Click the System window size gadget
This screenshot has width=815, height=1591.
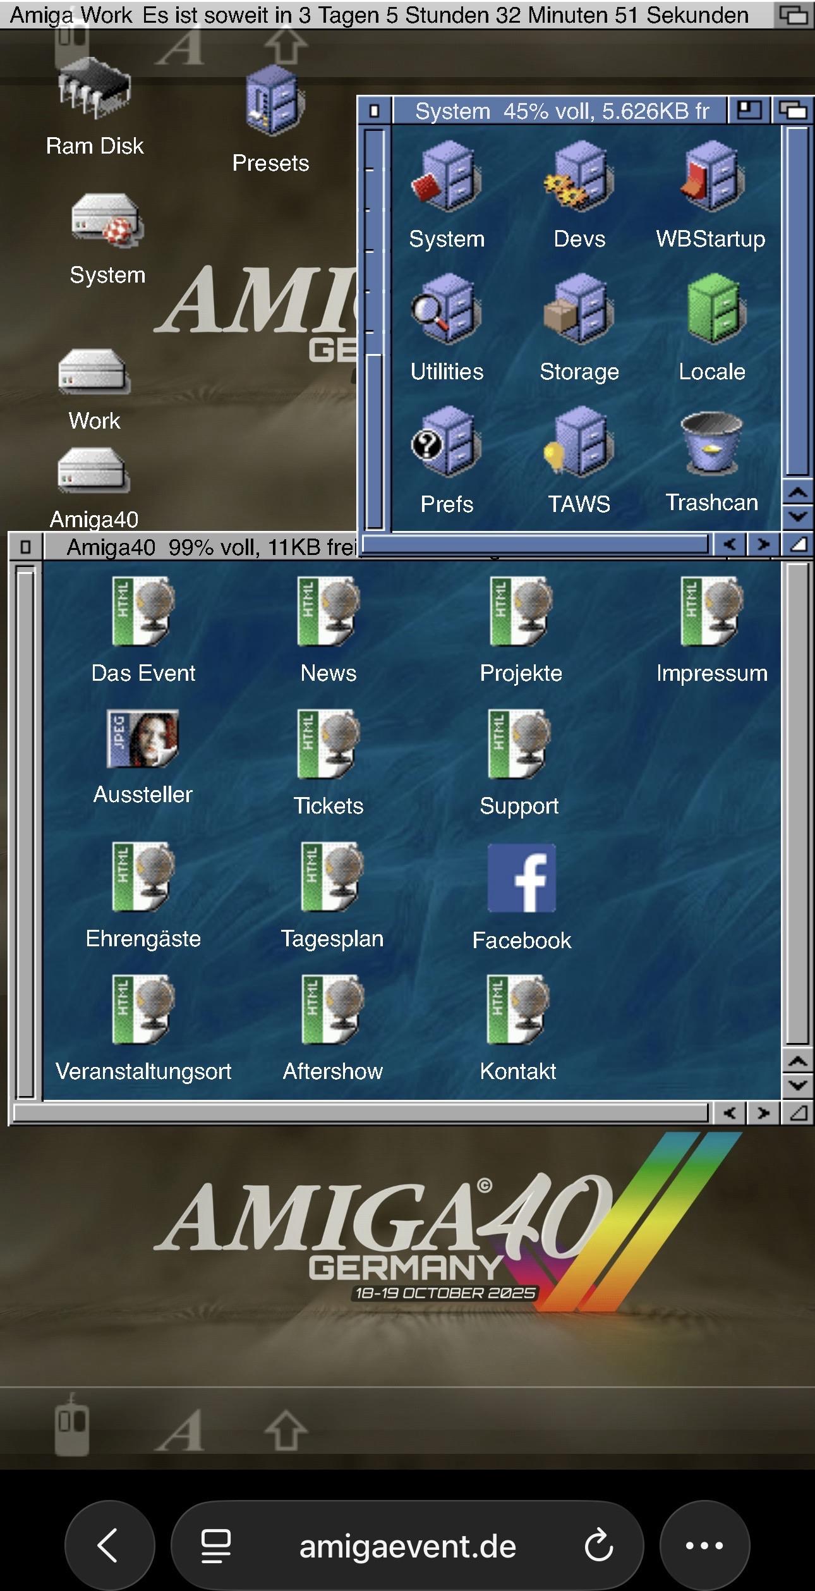(798, 544)
